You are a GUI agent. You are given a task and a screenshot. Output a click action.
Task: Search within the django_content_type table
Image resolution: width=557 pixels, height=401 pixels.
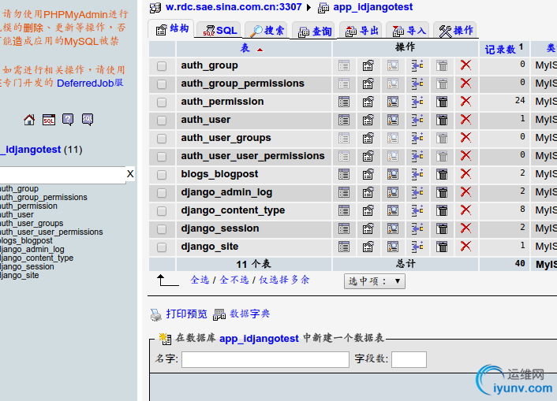tap(393, 210)
